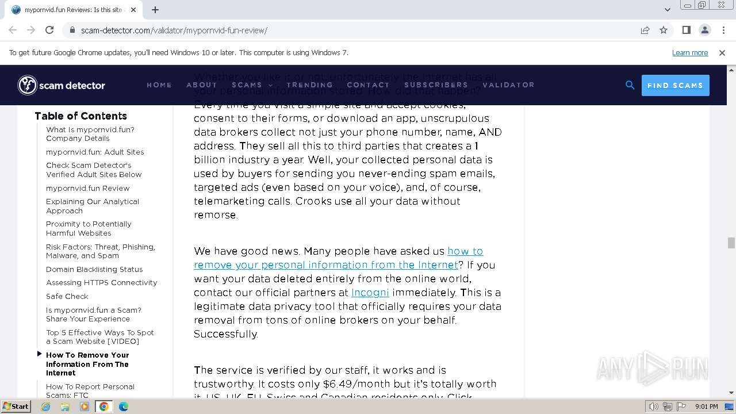Image resolution: width=736 pixels, height=414 pixels.
Task: Open the HOME menu item
Action: (x=159, y=85)
